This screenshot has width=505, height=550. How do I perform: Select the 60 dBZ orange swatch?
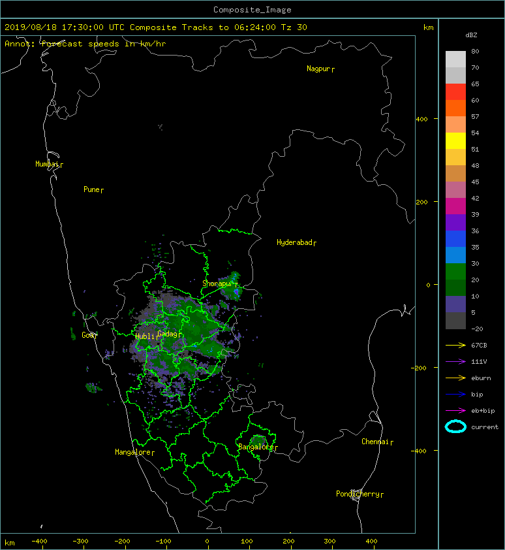[455, 108]
